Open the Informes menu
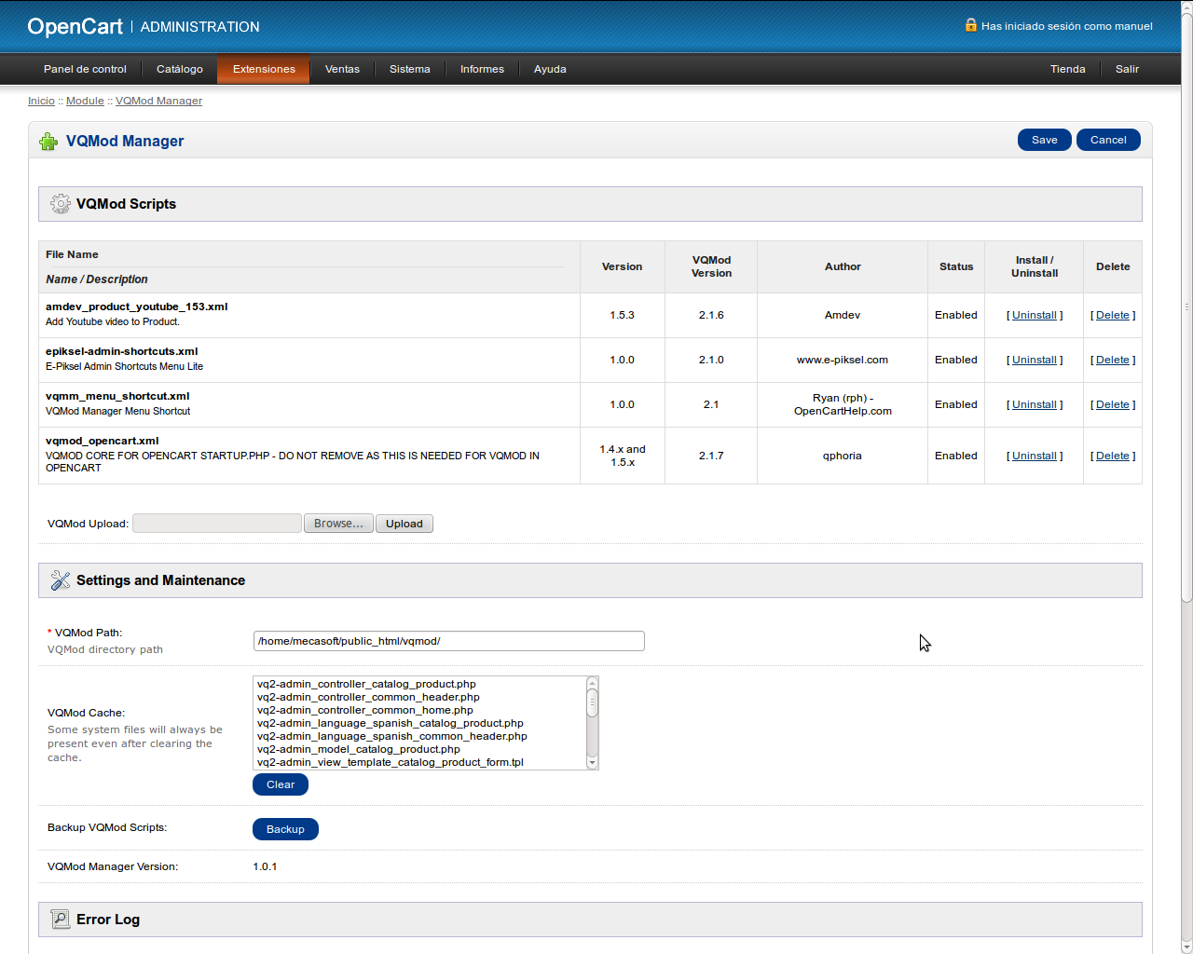 [x=482, y=69]
